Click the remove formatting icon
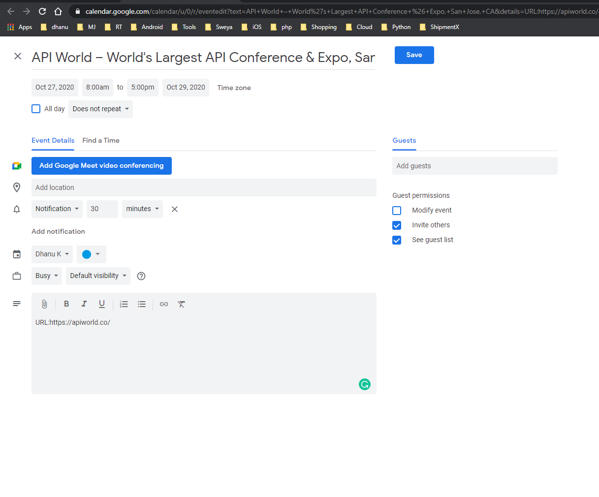 pyautogui.click(x=182, y=304)
